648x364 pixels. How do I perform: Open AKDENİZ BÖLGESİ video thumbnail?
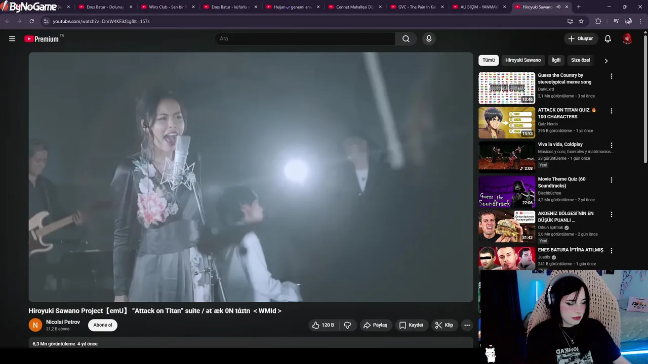point(507,226)
